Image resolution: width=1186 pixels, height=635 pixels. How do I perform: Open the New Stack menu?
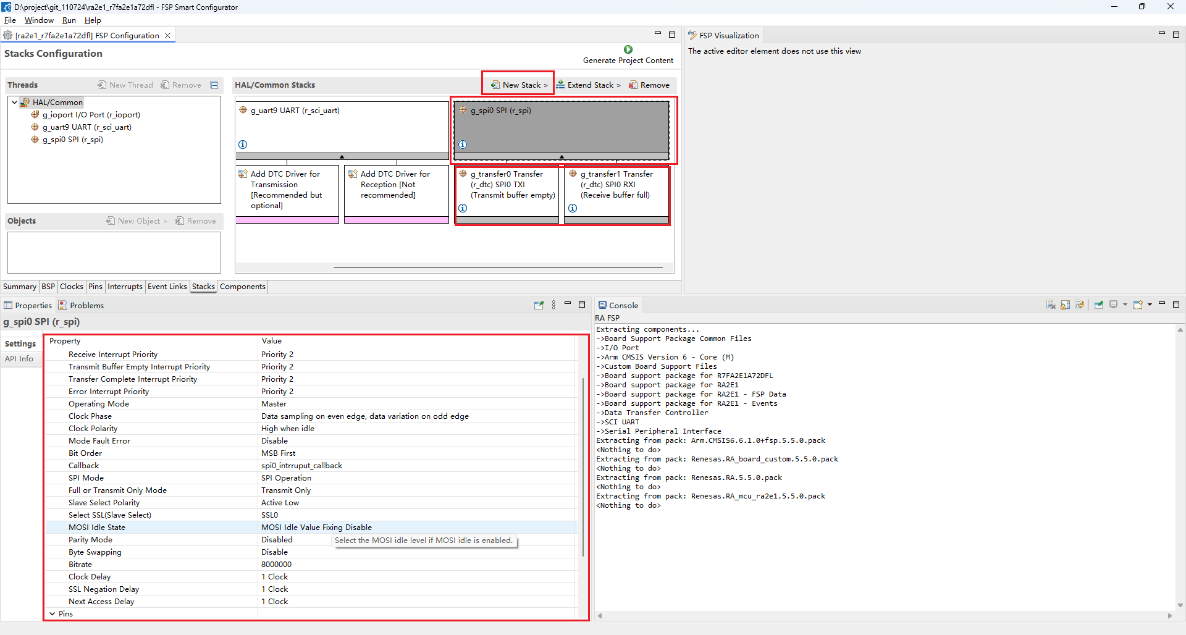tap(519, 85)
